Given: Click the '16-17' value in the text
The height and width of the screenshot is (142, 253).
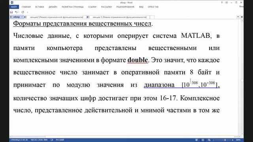Looking at the screenshot, I should pos(168,98).
